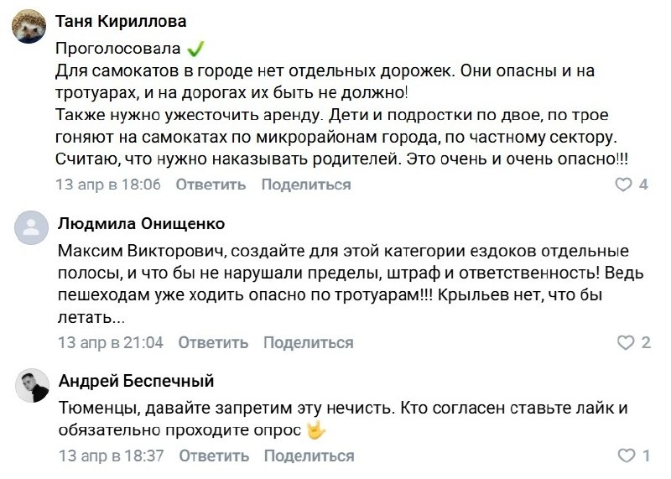Open Людмила Онищенко's default avatar
The height and width of the screenshot is (479, 671).
pyautogui.click(x=30, y=226)
